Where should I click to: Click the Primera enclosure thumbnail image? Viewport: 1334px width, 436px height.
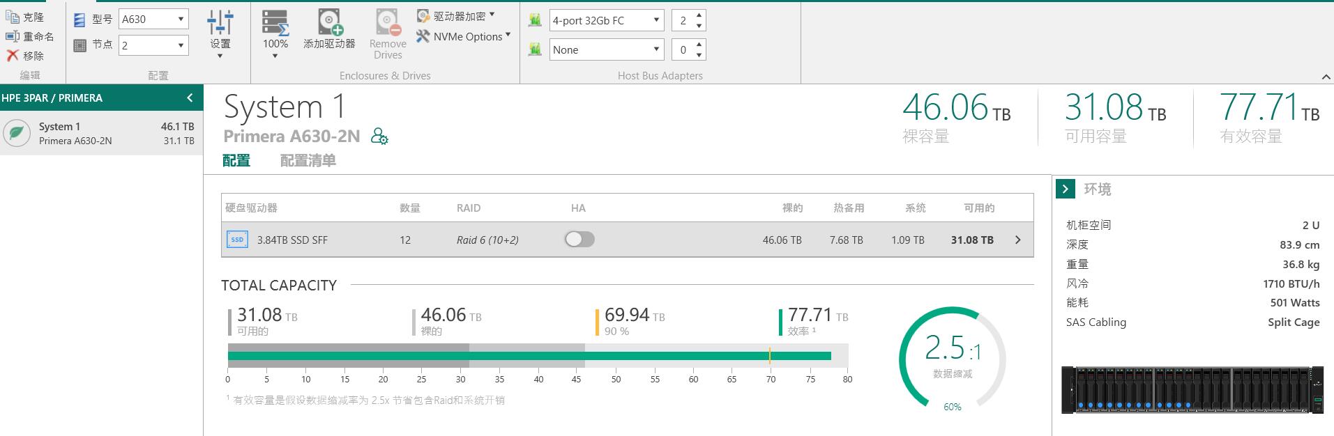1192,389
